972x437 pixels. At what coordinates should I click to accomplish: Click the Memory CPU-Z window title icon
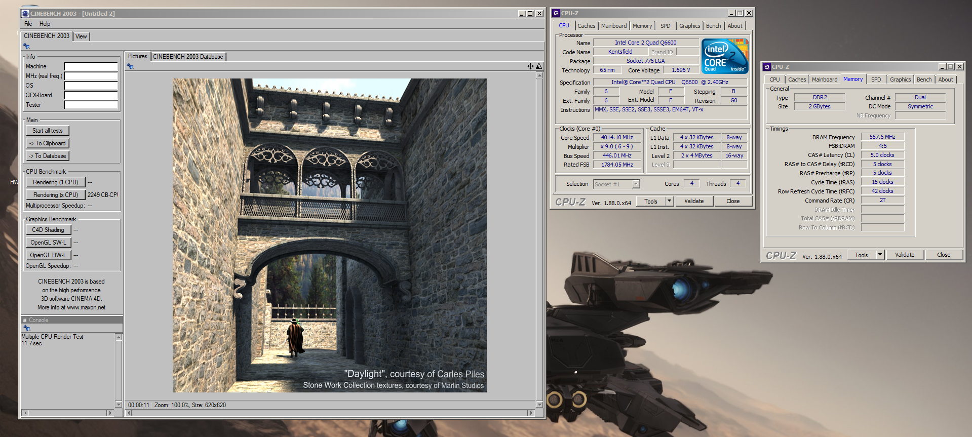pos(767,67)
